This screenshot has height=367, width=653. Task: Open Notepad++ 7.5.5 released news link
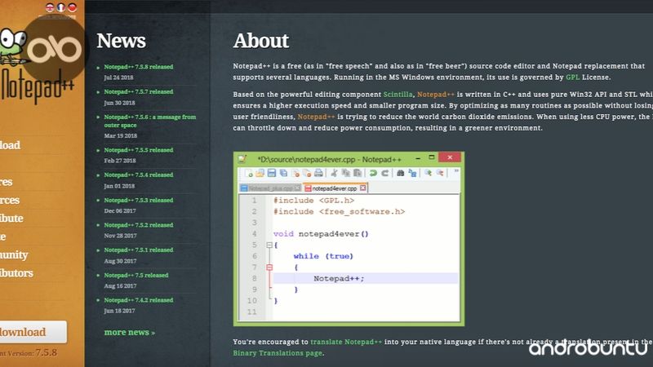click(x=138, y=150)
